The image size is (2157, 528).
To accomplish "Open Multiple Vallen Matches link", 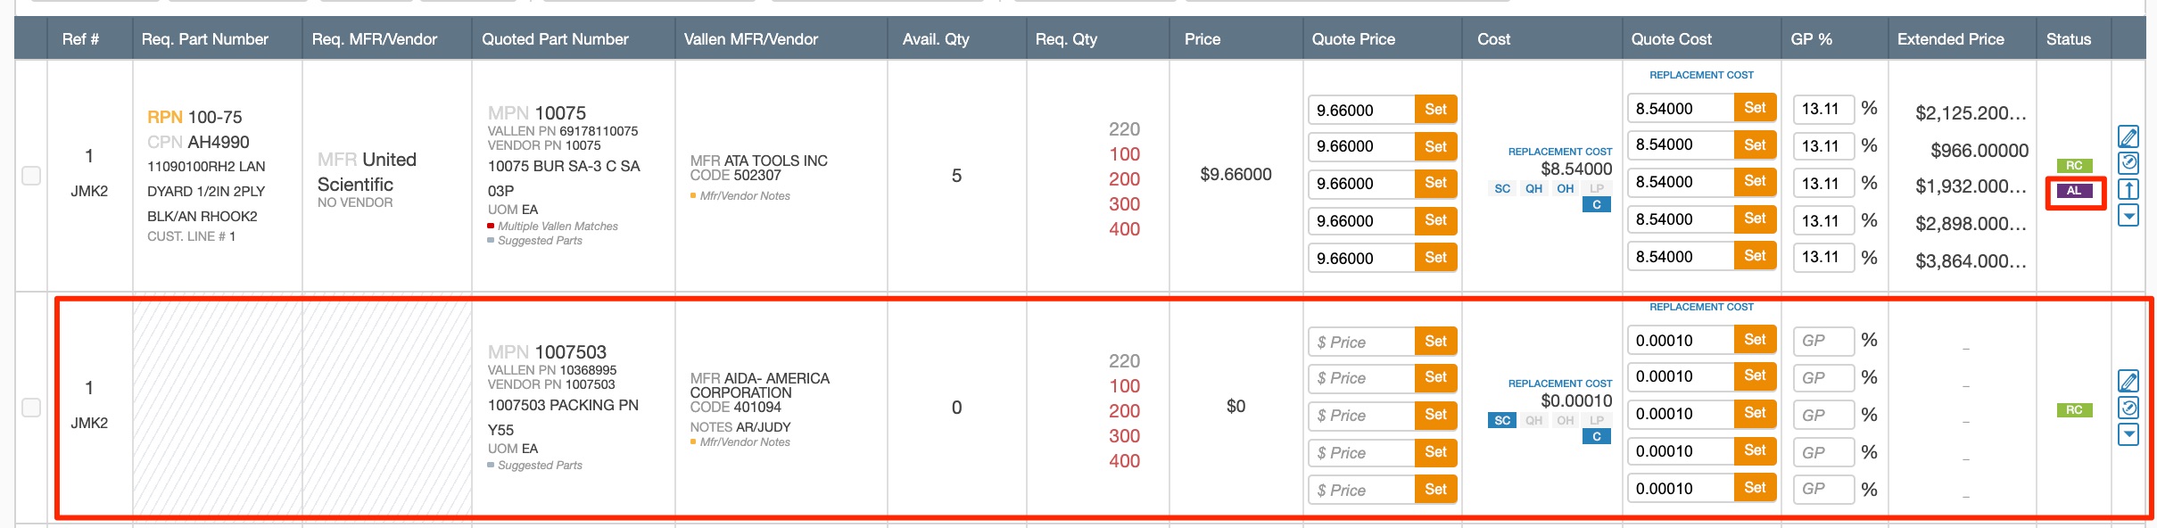I will pos(557,227).
